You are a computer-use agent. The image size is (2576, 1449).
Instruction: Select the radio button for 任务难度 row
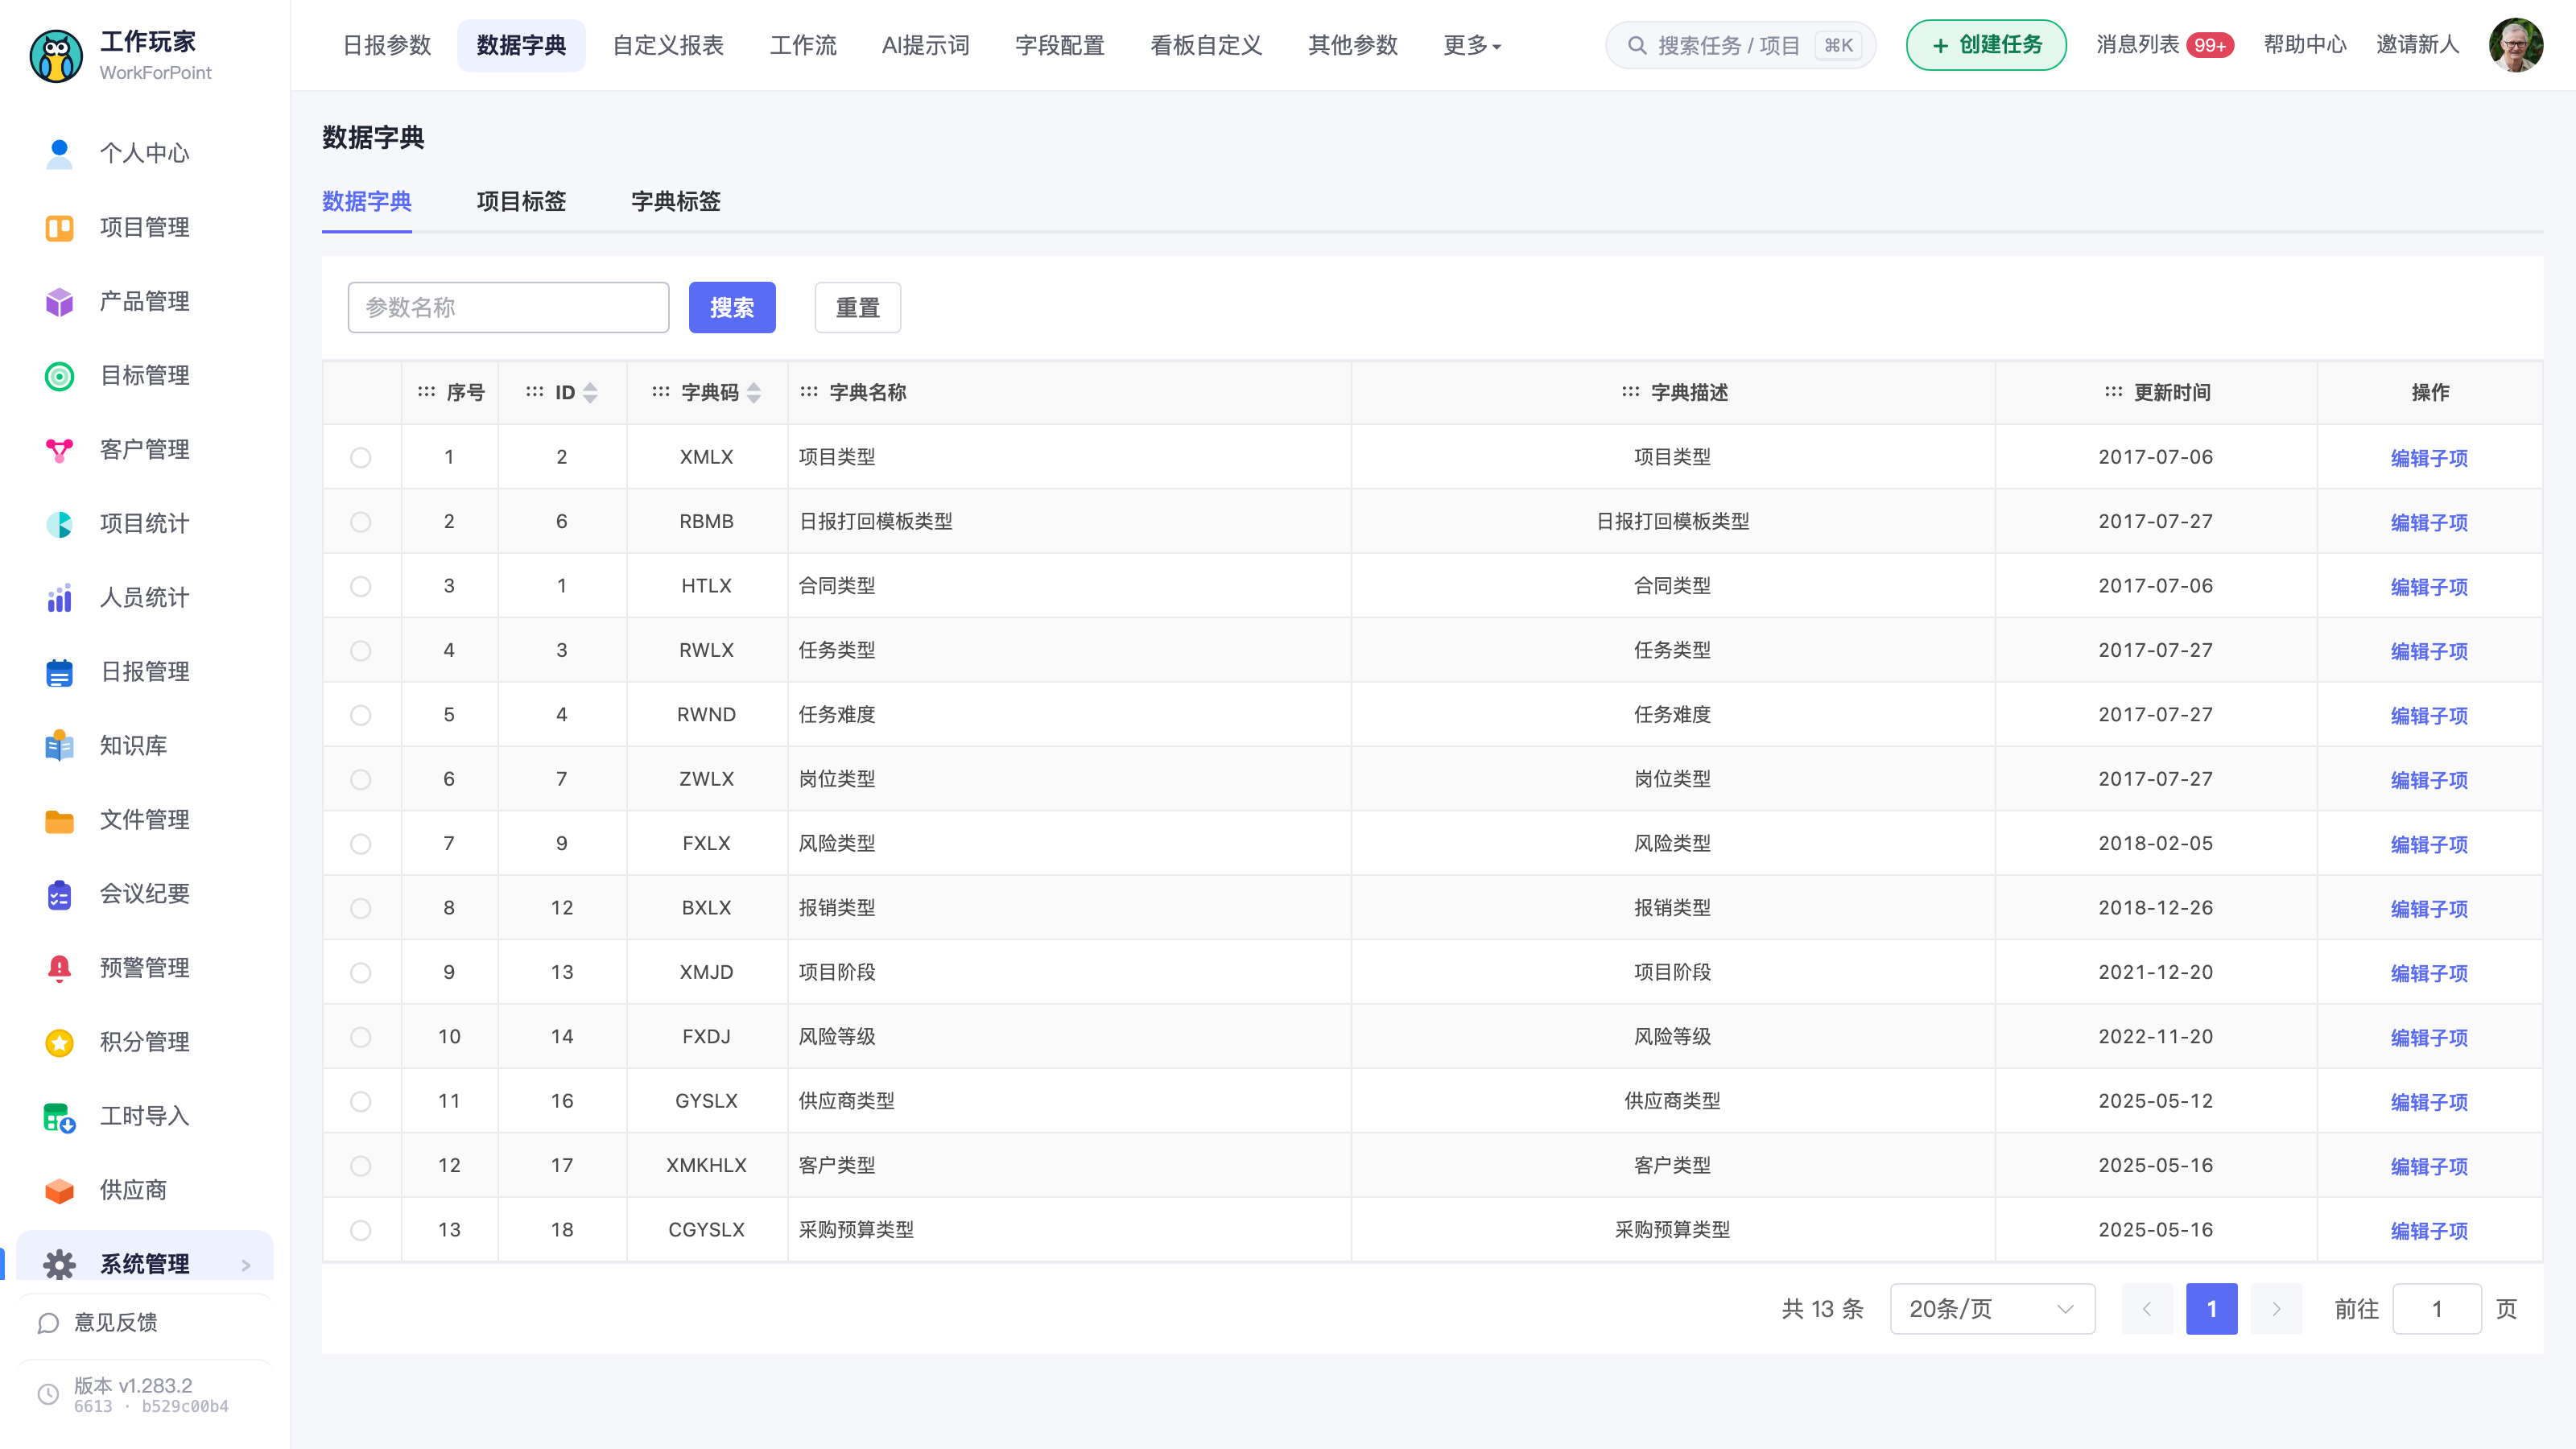361,715
